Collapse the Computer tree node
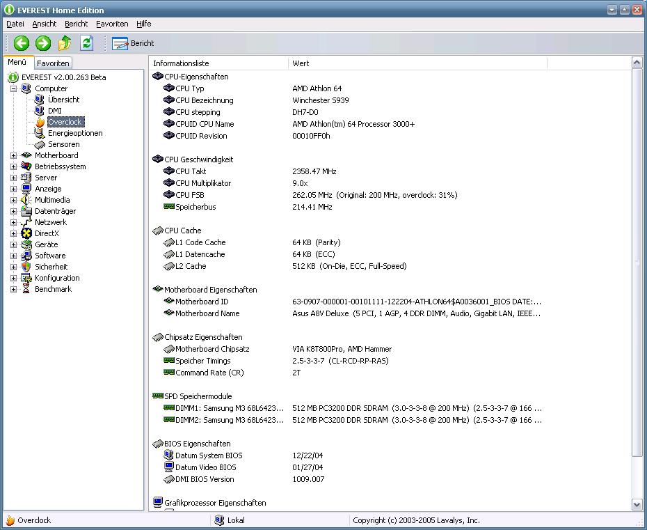The width and height of the screenshot is (647, 530). [x=14, y=88]
